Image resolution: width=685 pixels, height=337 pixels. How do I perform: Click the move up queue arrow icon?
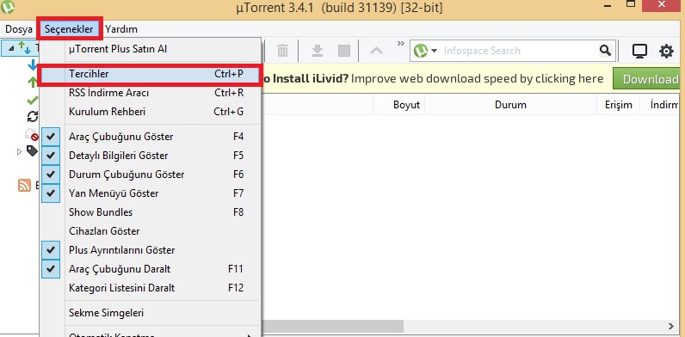point(376,51)
